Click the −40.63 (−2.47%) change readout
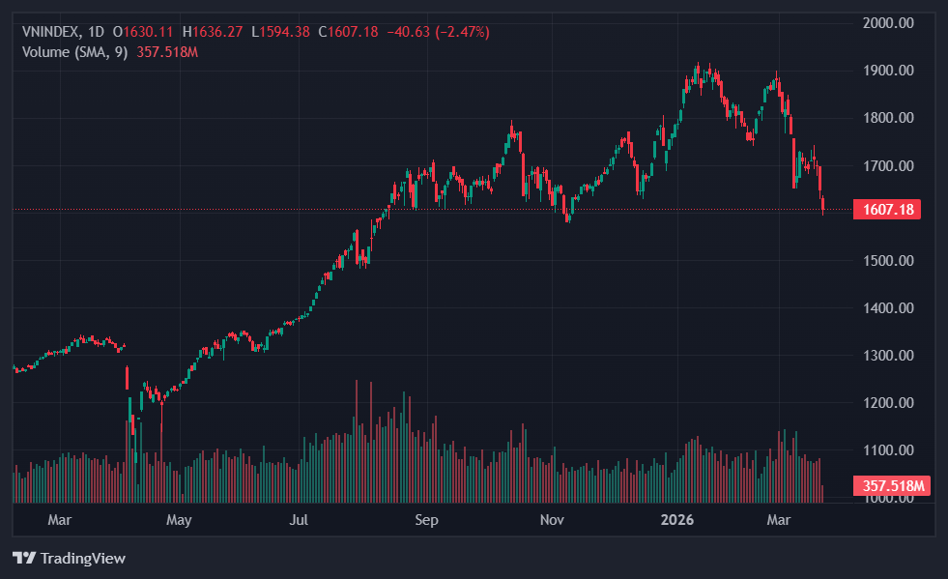The image size is (948, 579). tap(438, 32)
